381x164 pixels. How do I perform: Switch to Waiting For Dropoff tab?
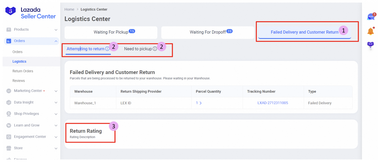point(207,32)
